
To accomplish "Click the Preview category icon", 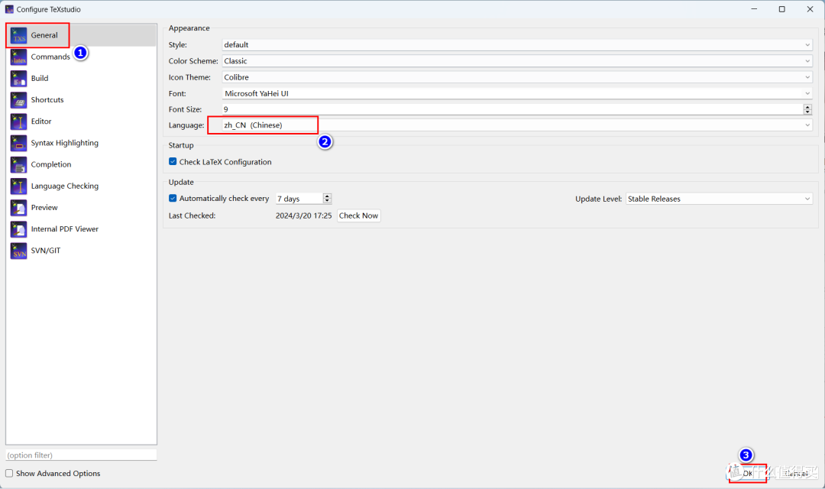I will pyautogui.click(x=18, y=208).
